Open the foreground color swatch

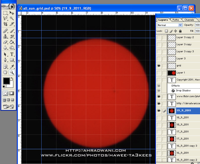(6, 81)
